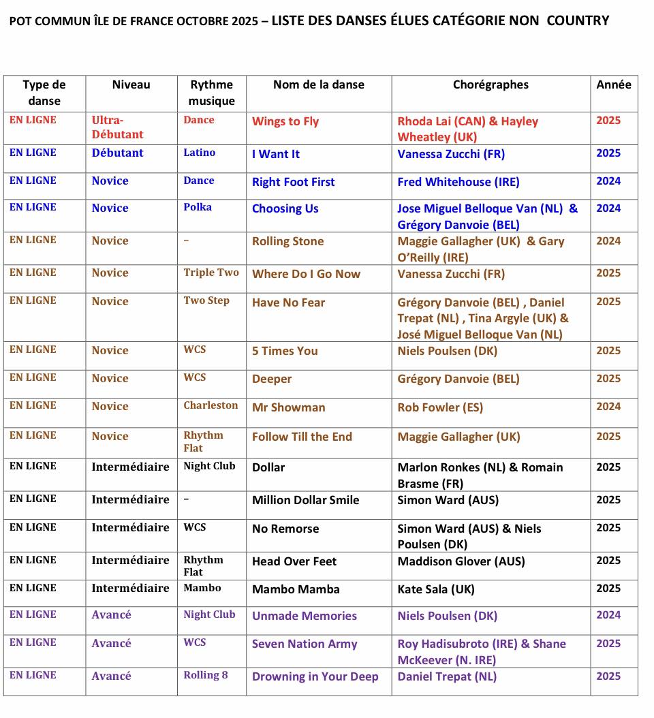Image resolution: width=654 pixels, height=718 pixels.
Task: Click the 'Ultra-Débutant' level cell
Action: click(x=117, y=127)
